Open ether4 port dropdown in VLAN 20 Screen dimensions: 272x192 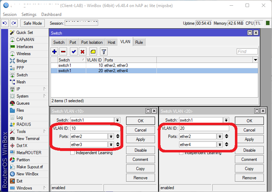220,144
